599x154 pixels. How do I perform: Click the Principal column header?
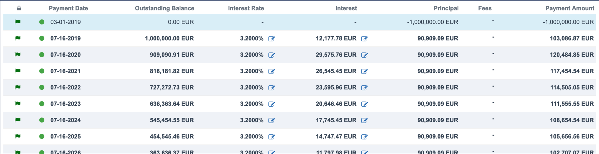point(446,8)
